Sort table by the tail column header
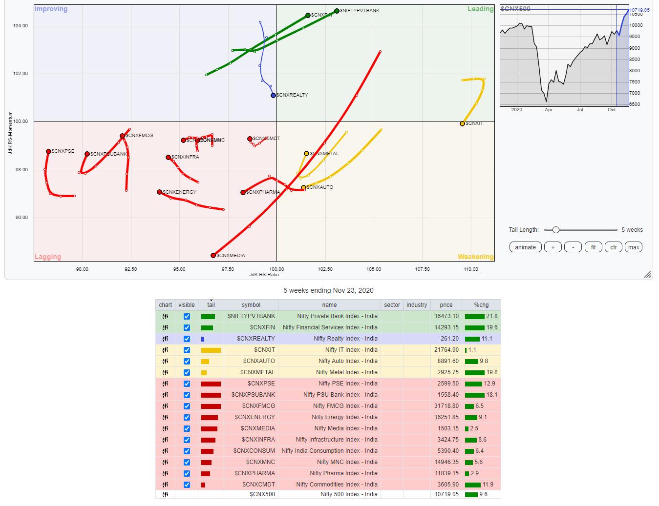The height and width of the screenshot is (506, 659). [211, 305]
